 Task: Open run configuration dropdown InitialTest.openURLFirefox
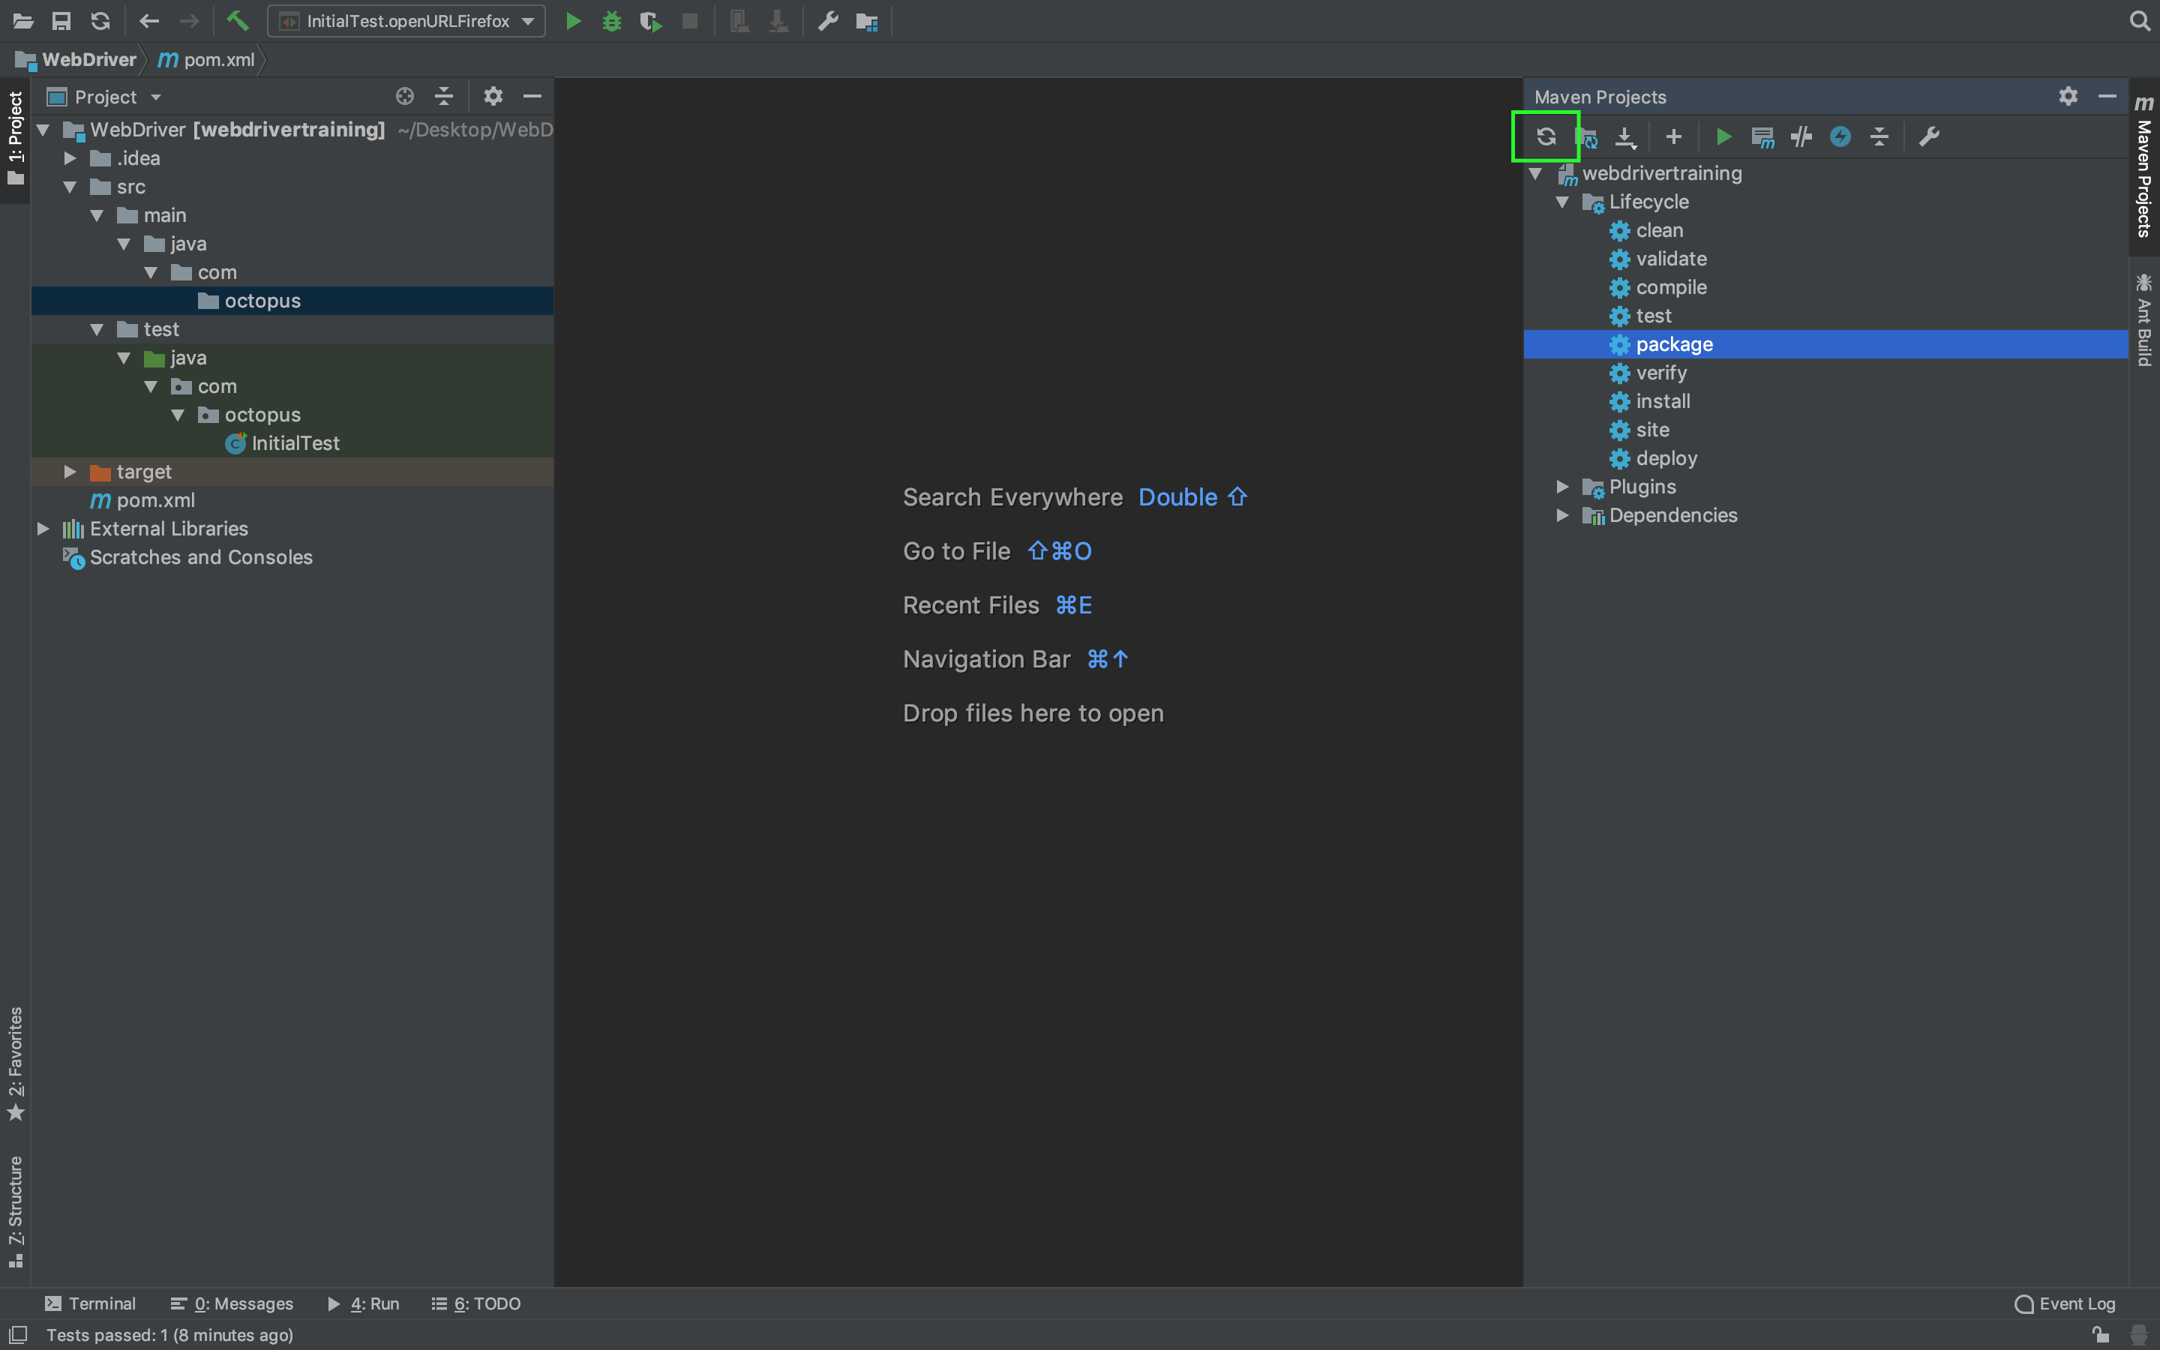407,20
